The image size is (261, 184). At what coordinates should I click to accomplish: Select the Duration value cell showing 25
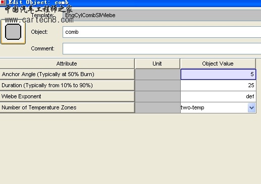[x=218, y=85]
